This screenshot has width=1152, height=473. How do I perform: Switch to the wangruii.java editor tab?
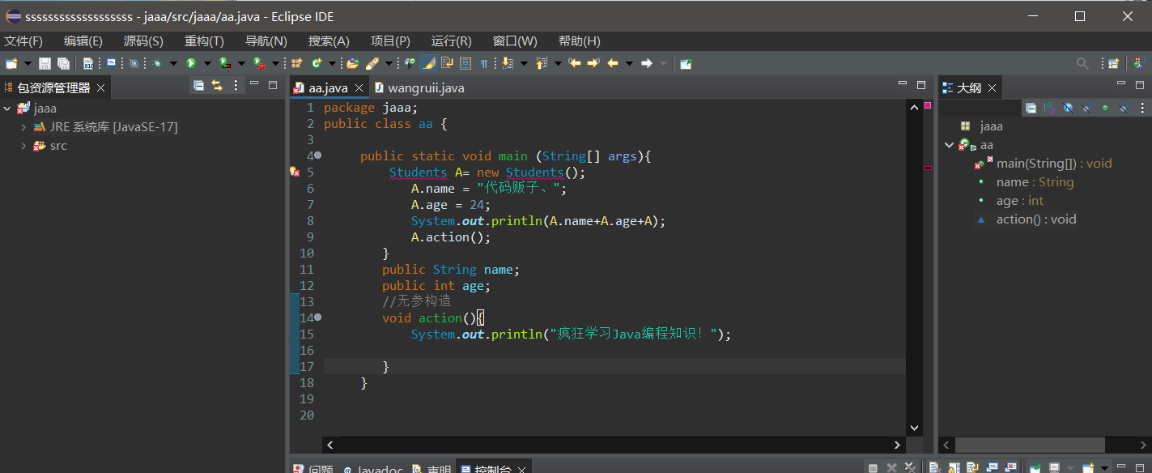(425, 87)
